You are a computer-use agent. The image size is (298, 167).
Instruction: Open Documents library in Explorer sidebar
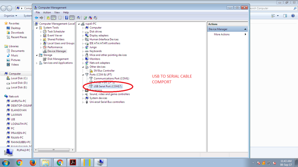click(x=18, y=51)
